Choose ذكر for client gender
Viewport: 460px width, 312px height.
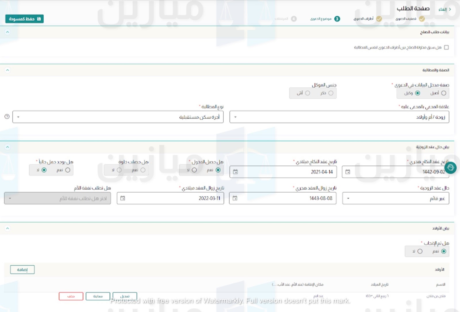(331, 93)
